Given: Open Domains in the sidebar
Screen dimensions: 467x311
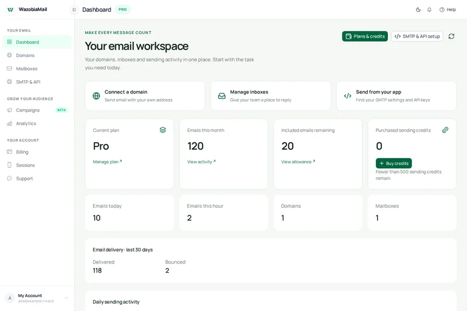Looking at the screenshot, I should click(37, 55).
